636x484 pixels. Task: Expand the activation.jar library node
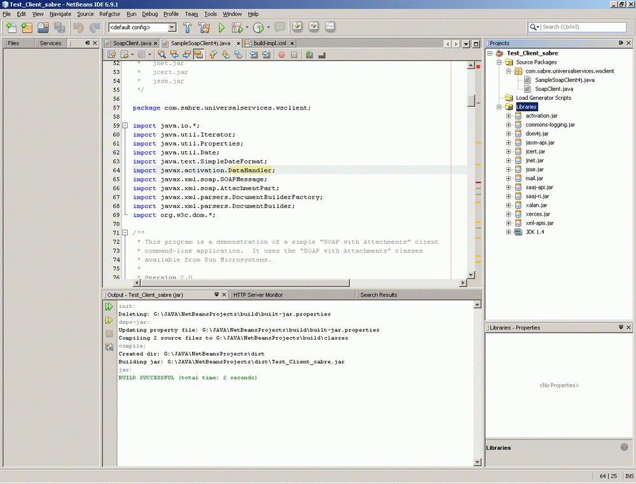[x=509, y=116]
